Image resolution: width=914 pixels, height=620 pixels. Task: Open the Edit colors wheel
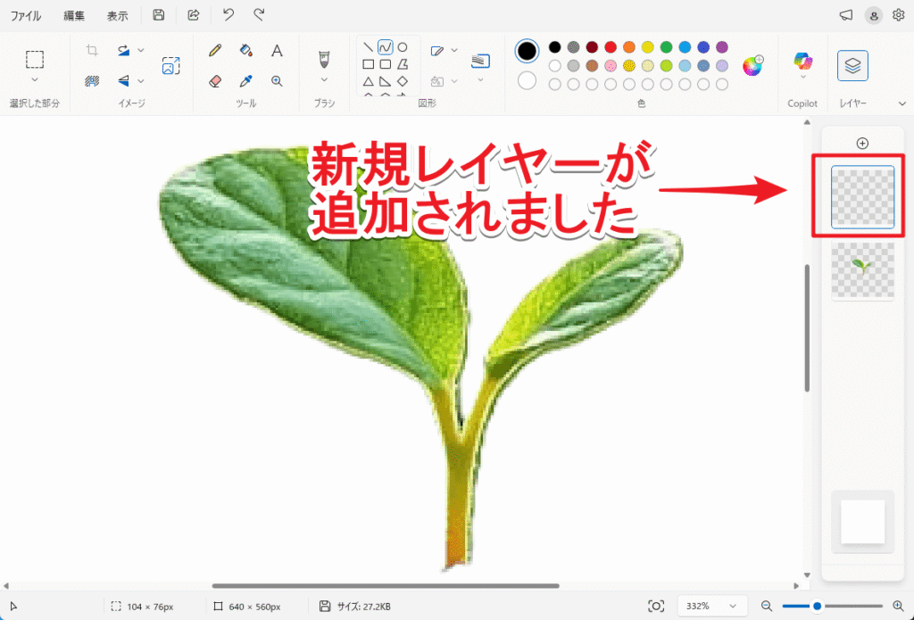tap(752, 66)
